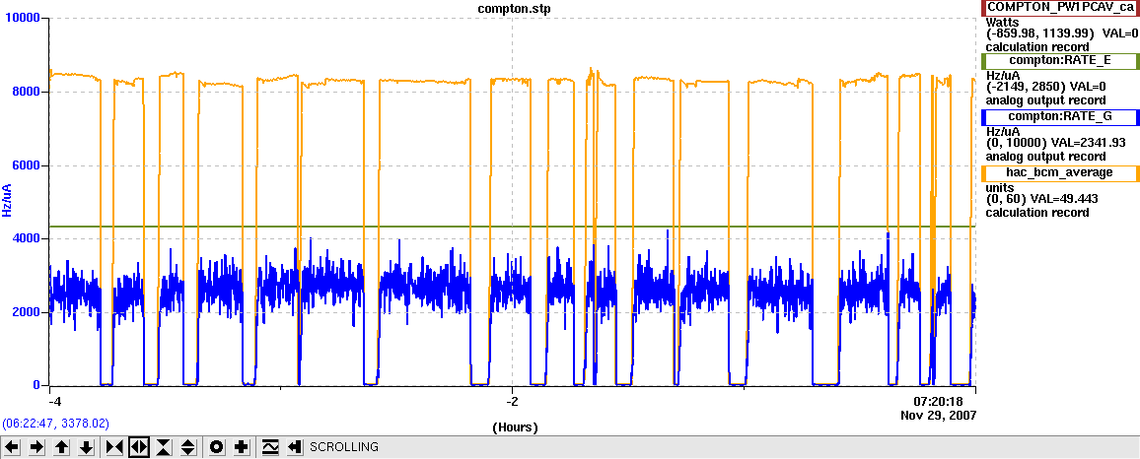Shift the plot up with up arrow
The image size is (1140, 459).
pos(62,447)
